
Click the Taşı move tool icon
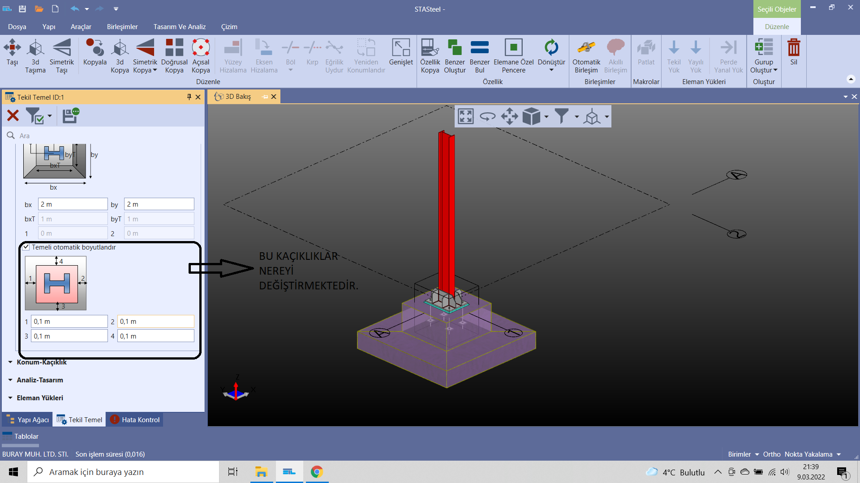(12, 48)
